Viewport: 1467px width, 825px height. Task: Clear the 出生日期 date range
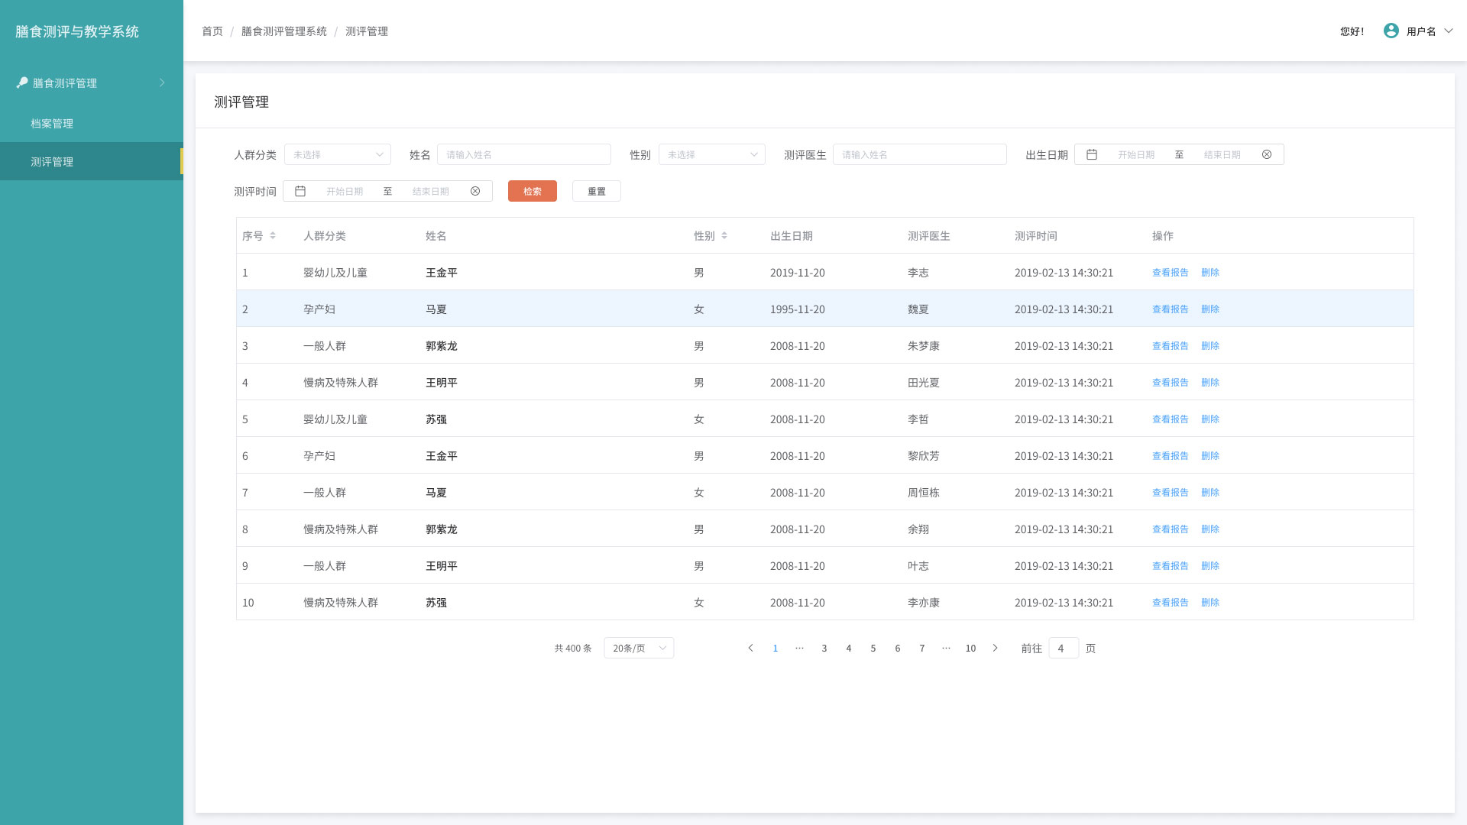(x=1267, y=154)
